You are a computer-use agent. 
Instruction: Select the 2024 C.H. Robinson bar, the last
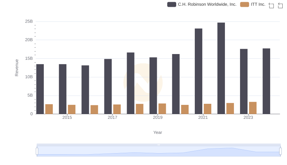[x=266, y=81]
